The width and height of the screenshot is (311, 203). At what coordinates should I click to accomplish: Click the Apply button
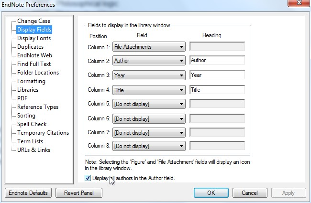click(289, 193)
